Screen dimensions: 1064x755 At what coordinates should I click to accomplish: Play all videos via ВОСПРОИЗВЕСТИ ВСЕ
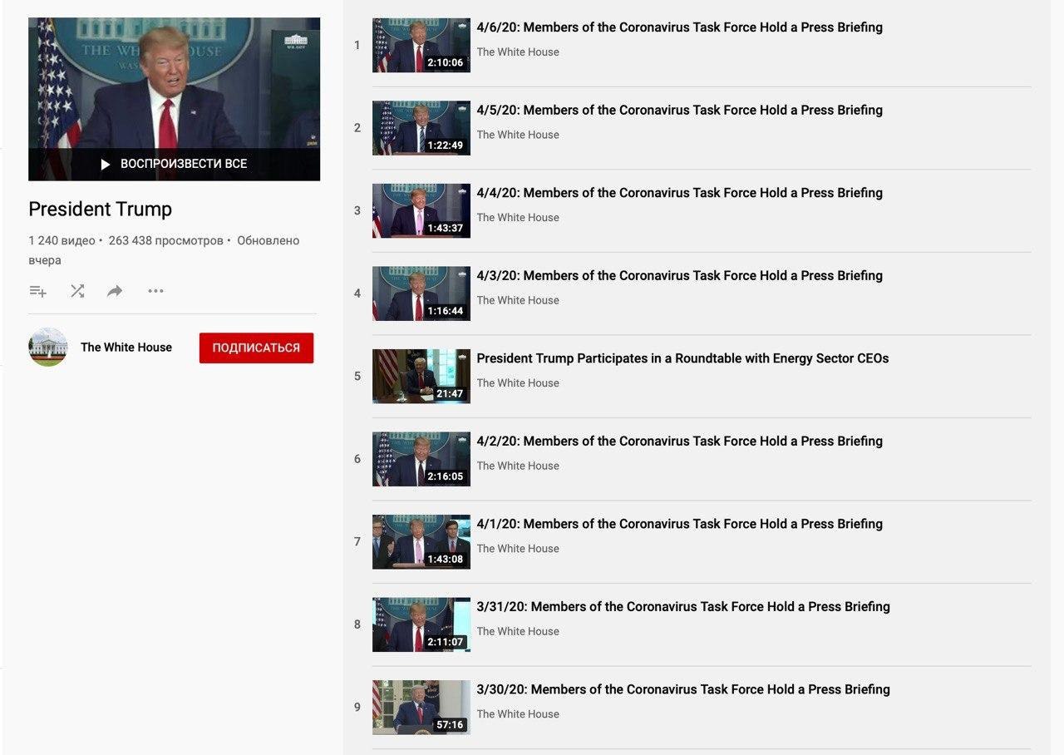(174, 164)
